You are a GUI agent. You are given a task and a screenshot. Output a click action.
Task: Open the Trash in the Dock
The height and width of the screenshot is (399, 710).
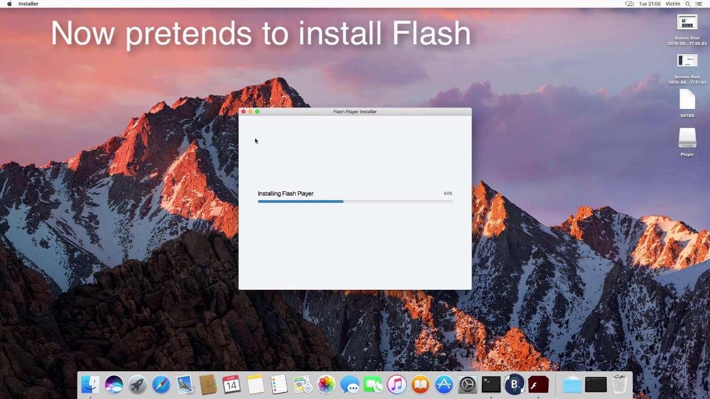click(x=619, y=384)
